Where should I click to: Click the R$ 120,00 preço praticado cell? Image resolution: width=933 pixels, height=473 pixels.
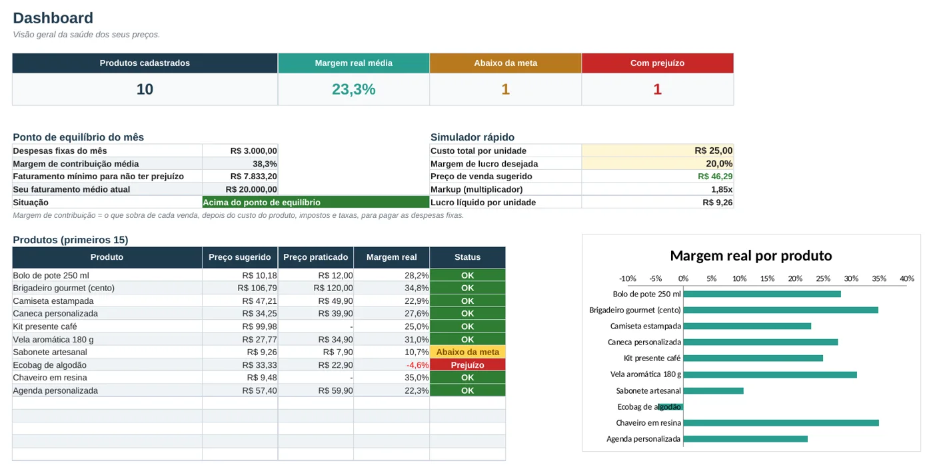[x=316, y=288]
